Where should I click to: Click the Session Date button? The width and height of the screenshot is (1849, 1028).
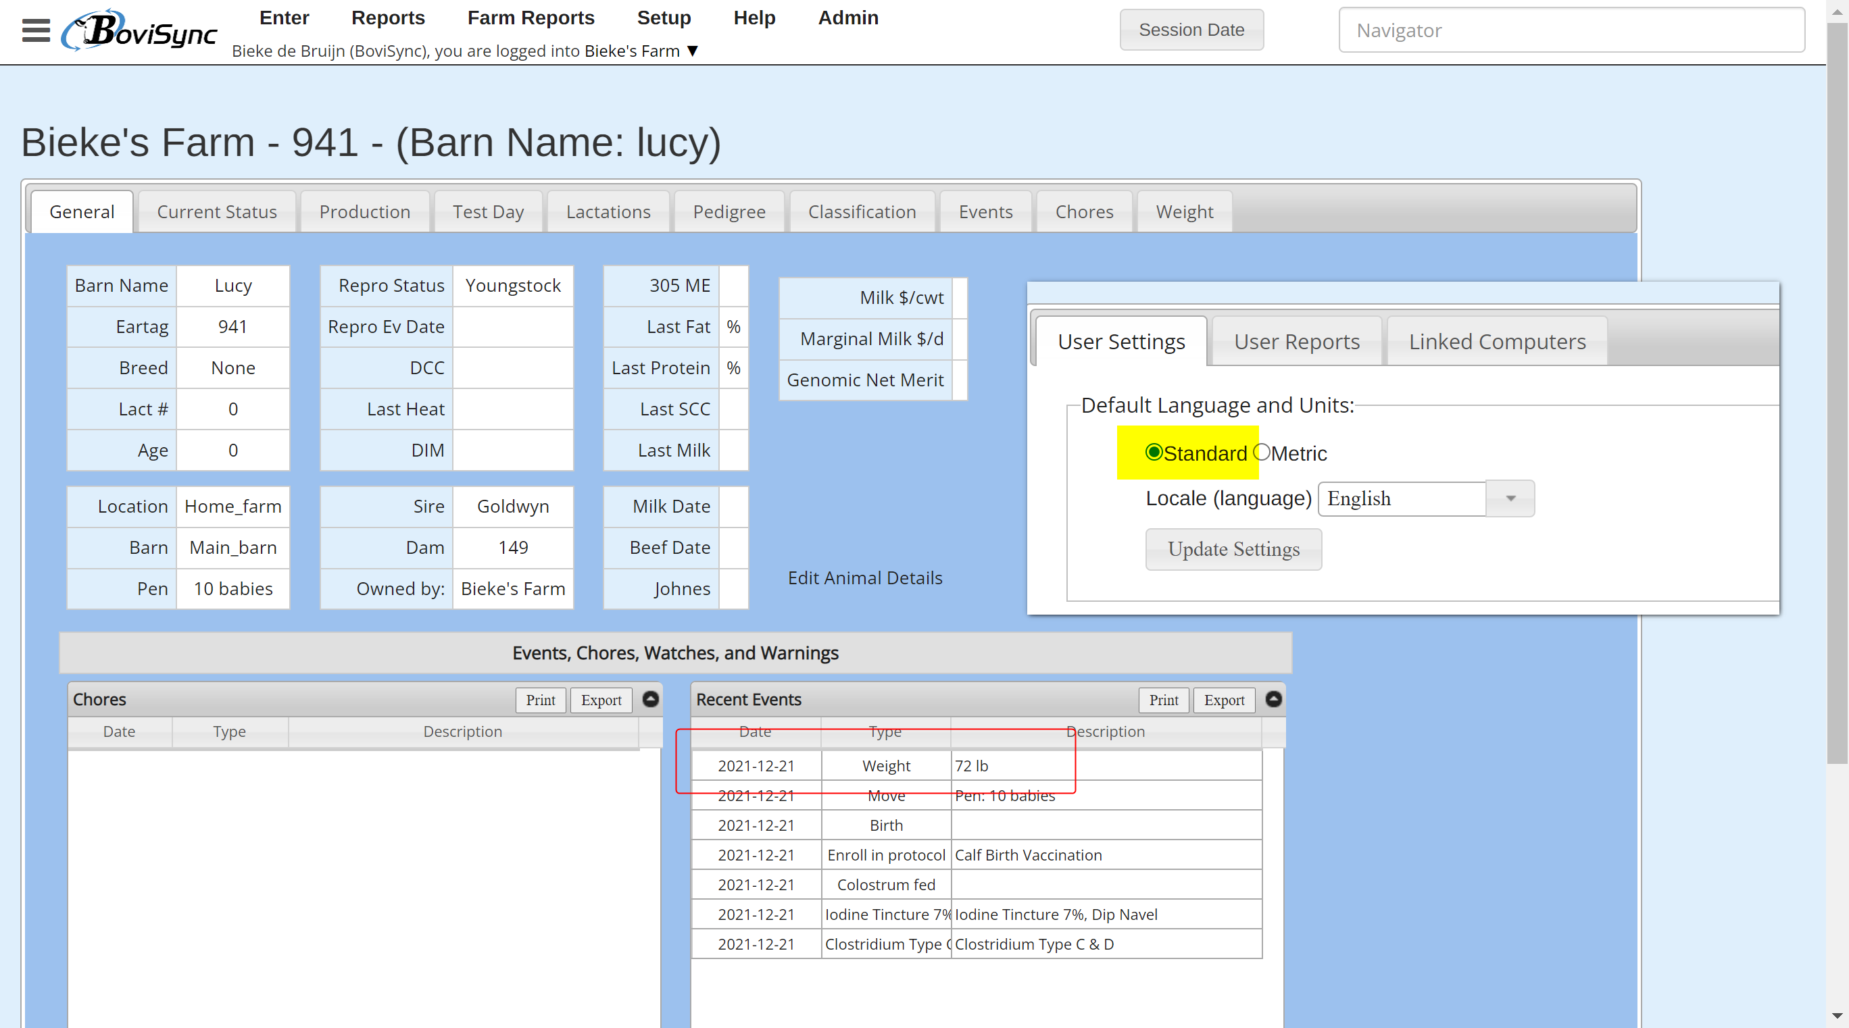click(x=1191, y=30)
